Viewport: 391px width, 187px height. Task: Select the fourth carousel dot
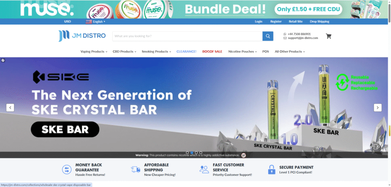coord(201,153)
